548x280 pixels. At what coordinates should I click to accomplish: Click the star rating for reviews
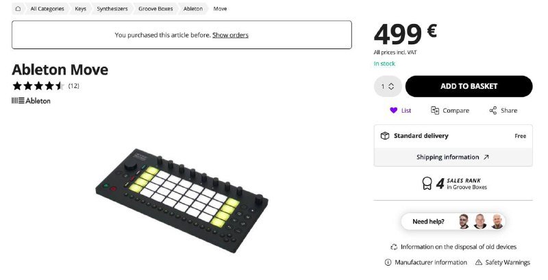[x=38, y=86]
